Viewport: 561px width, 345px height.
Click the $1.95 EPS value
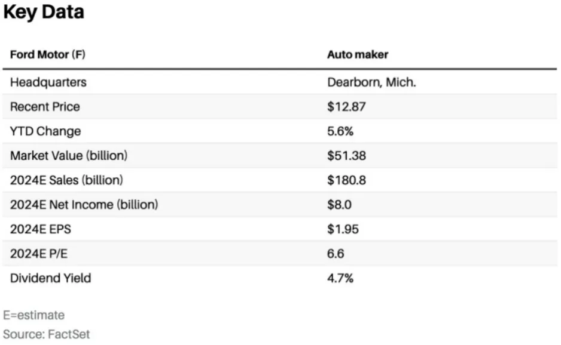[343, 229]
